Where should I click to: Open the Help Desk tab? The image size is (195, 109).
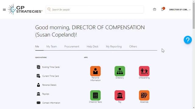point(93,46)
